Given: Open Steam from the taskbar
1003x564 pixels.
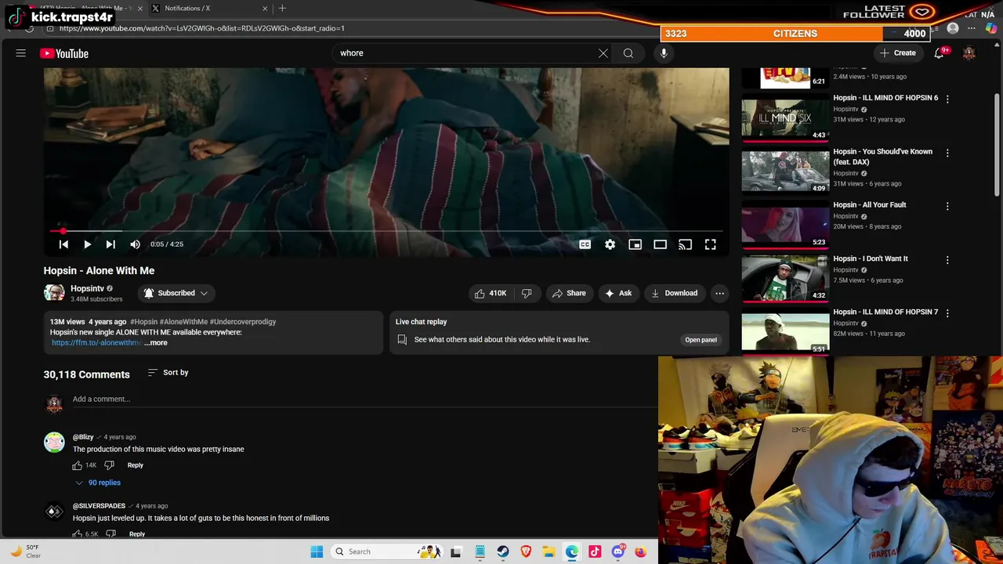Looking at the screenshot, I should pos(502,551).
